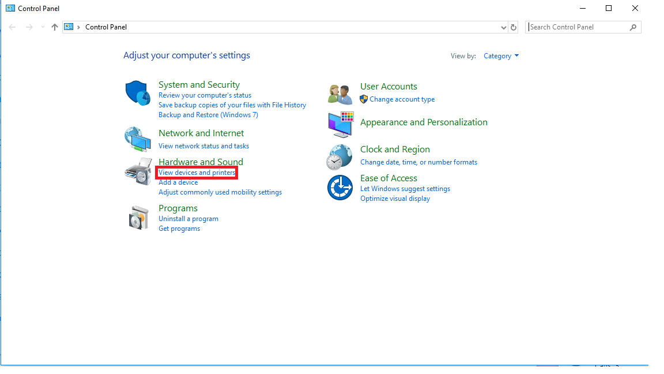Open View network status and tasks
The width and height of the screenshot is (664, 374).
tap(203, 146)
